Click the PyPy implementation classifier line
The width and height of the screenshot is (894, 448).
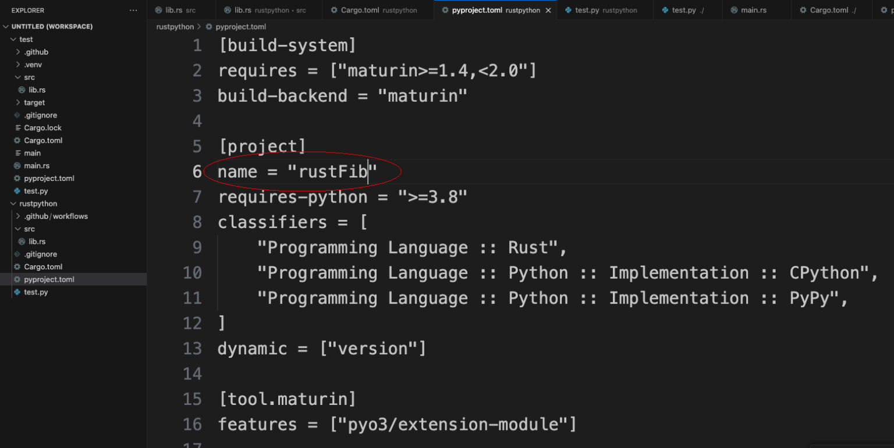point(553,298)
